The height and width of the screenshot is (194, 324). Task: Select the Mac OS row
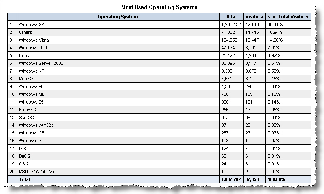26,79
